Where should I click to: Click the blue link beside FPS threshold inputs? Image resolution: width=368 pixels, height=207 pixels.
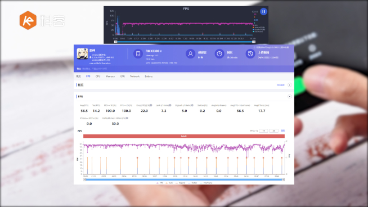click(283, 130)
